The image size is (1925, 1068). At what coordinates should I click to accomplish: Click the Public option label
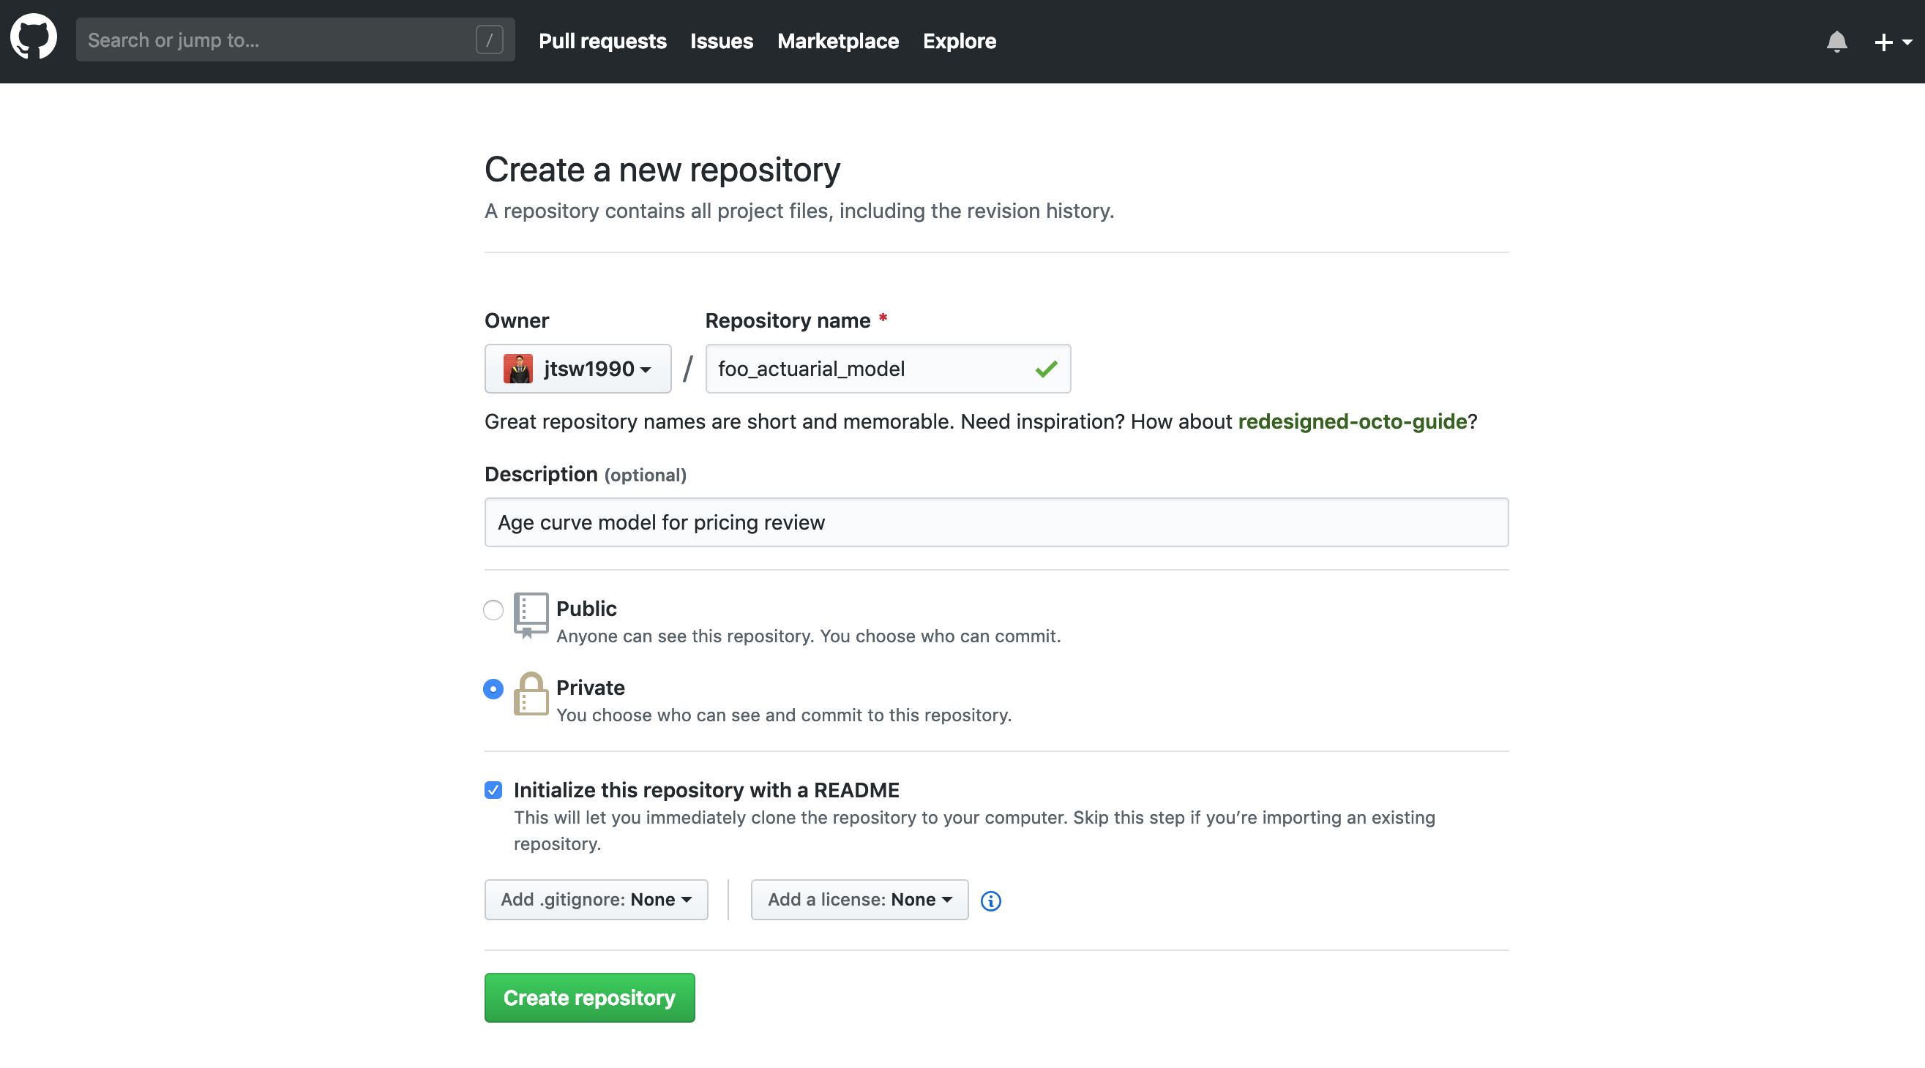click(x=586, y=608)
